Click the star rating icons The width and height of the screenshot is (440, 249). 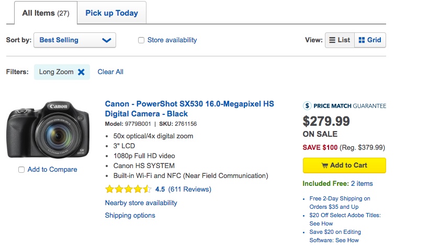[128, 189]
